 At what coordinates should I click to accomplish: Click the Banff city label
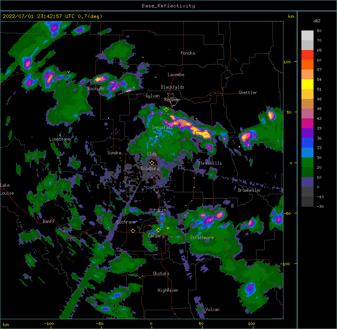[x=48, y=222]
